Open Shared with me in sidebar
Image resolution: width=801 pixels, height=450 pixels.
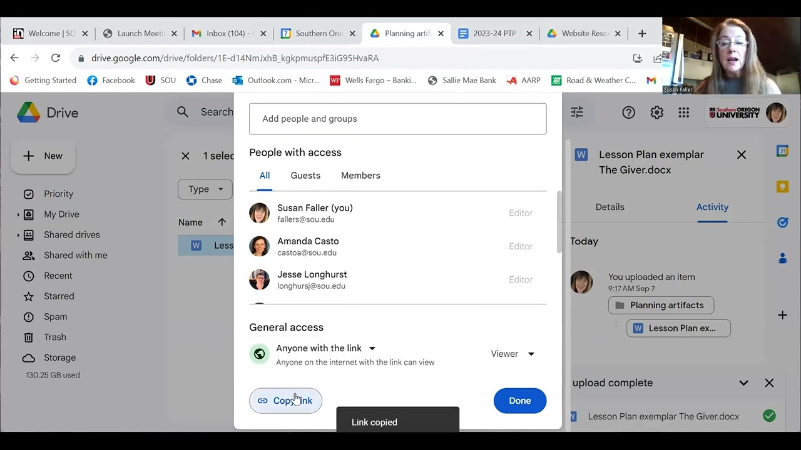[x=75, y=255]
